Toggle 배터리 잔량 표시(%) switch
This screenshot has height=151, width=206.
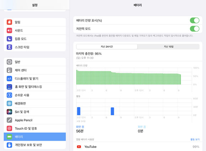(195, 21)
